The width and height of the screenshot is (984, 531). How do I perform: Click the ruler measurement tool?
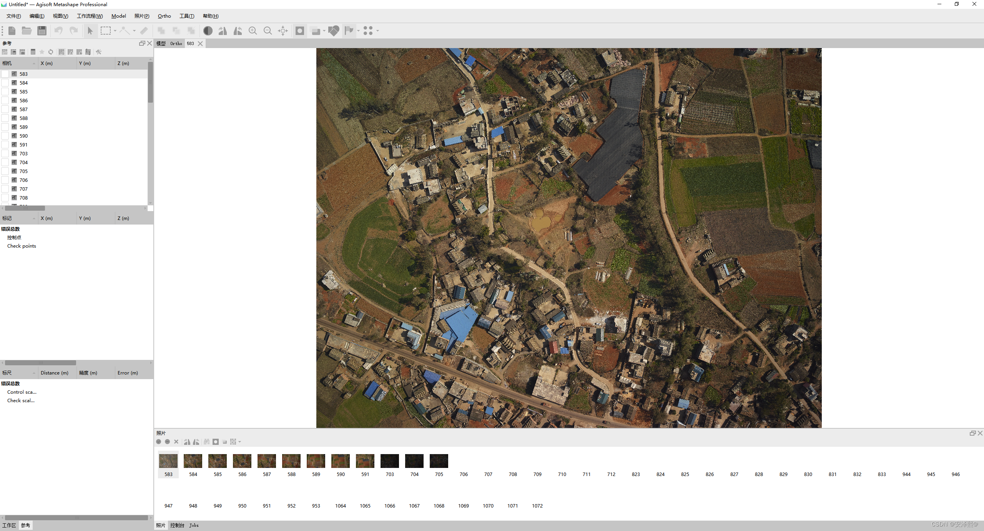[x=144, y=31]
